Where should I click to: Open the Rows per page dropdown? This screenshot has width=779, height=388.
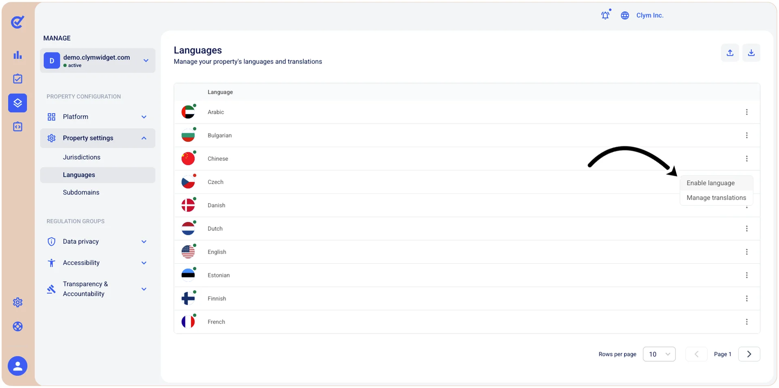tap(659, 354)
